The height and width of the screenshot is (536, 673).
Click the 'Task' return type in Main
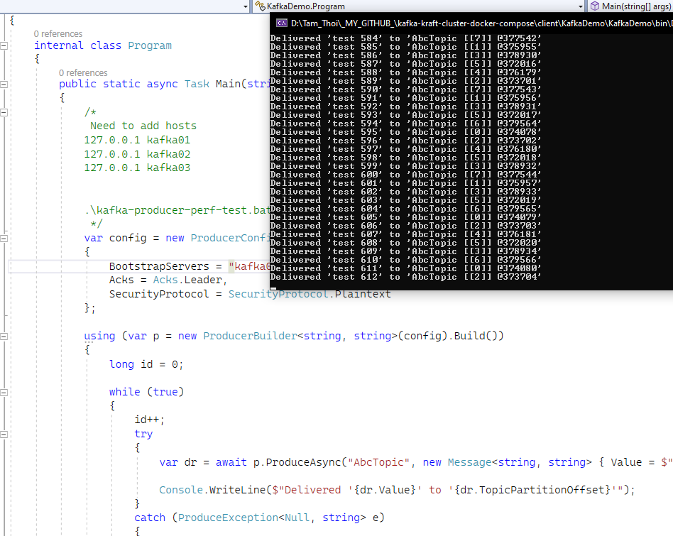(x=197, y=84)
